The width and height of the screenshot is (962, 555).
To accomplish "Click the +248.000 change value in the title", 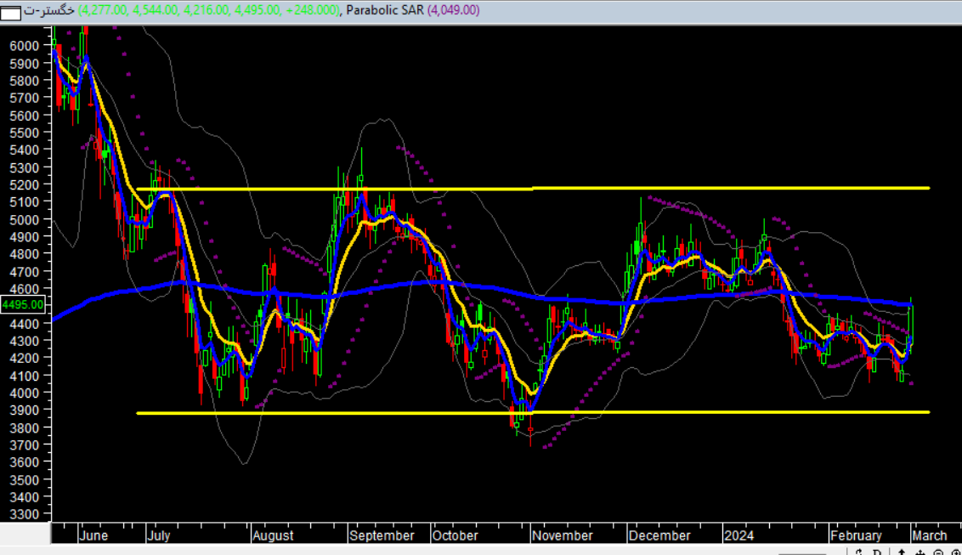I will click(x=312, y=10).
